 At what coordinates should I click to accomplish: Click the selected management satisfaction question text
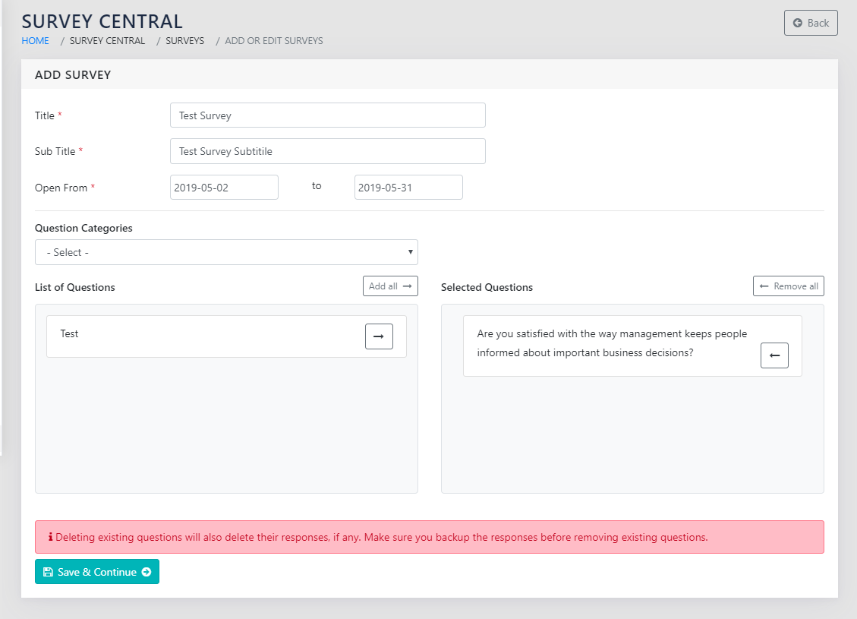(612, 343)
